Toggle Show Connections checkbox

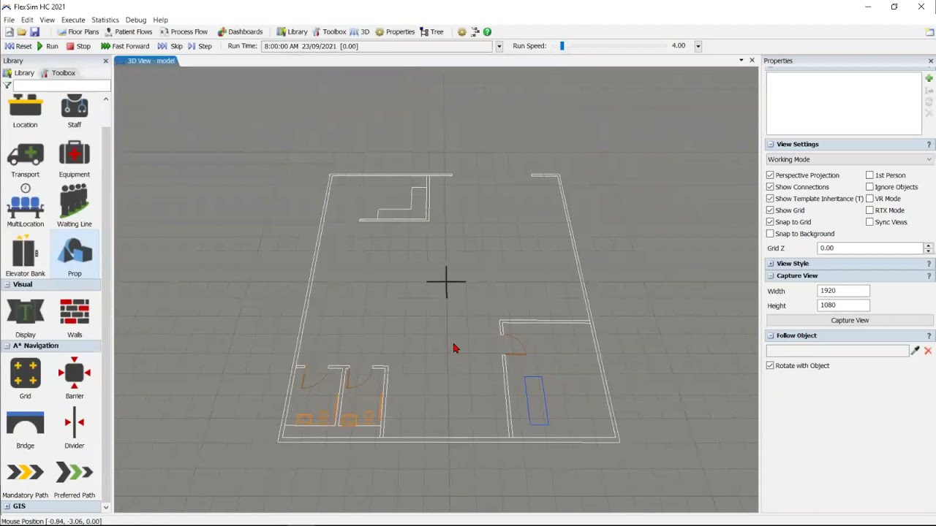(770, 187)
